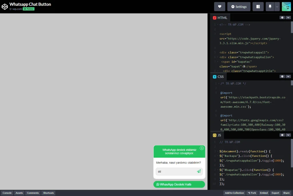Image resolution: width=293 pixels, height=196 pixels.
Task: Follow the tr-wp.com author
Action: pos(29,9)
